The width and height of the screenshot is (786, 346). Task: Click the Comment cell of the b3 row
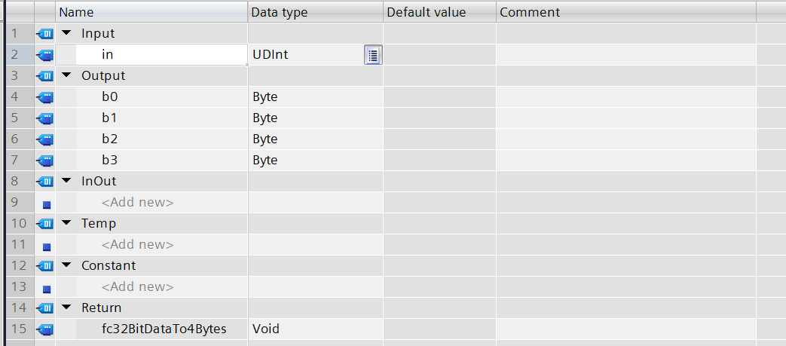coord(625,160)
